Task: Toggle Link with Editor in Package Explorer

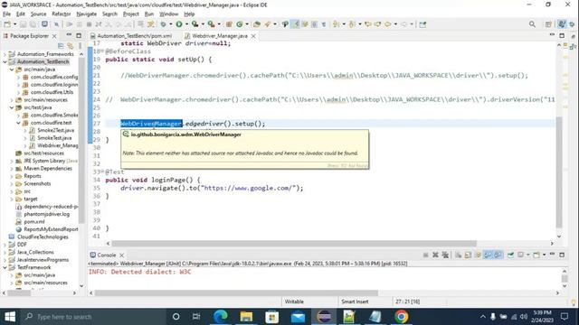Action: [x=70, y=46]
